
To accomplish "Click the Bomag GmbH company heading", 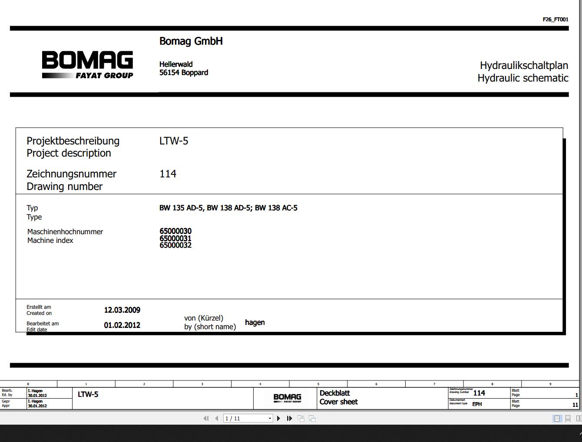I will click(x=191, y=41).
